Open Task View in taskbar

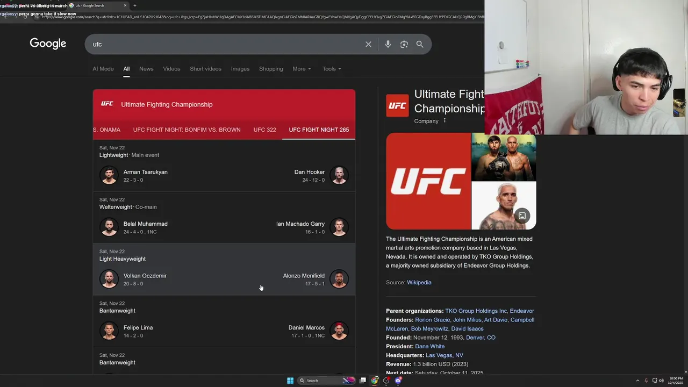(x=363, y=381)
